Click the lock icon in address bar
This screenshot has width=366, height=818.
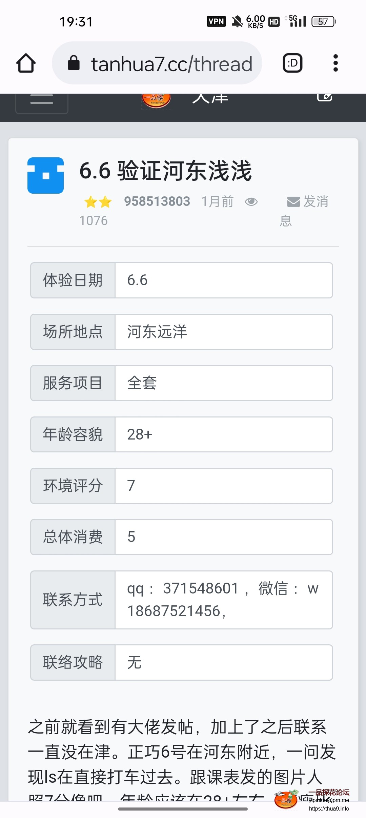click(x=74, y=63)
